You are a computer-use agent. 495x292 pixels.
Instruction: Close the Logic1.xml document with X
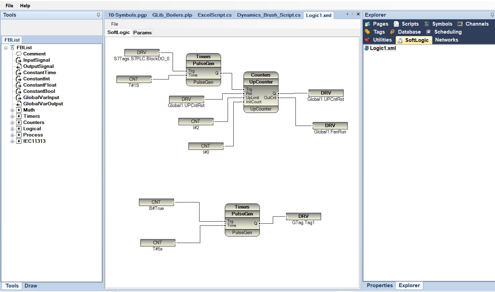358,14
